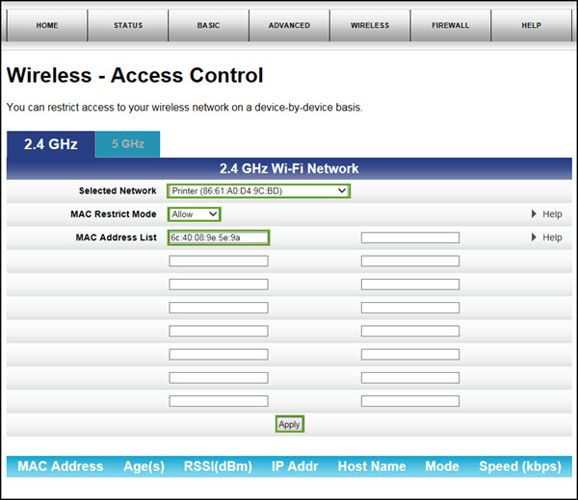Click the last right-column MAC address field
Image resolution: width=578 pixels, height=500 pixels.
click(x=409, y=401)
